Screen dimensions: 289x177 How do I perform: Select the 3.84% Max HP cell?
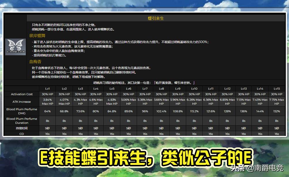point(48,101)
